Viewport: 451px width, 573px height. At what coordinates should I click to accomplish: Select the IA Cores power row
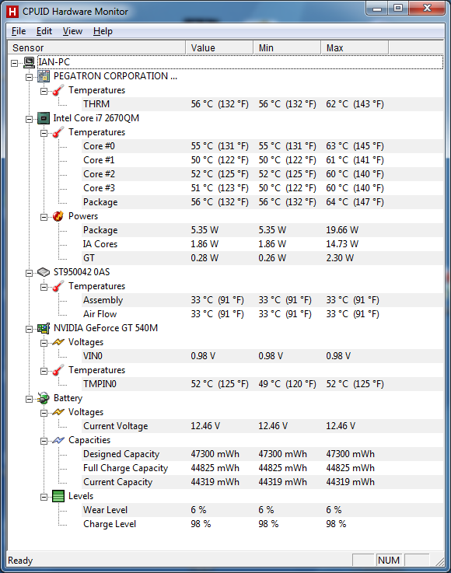tap(262, 244)
